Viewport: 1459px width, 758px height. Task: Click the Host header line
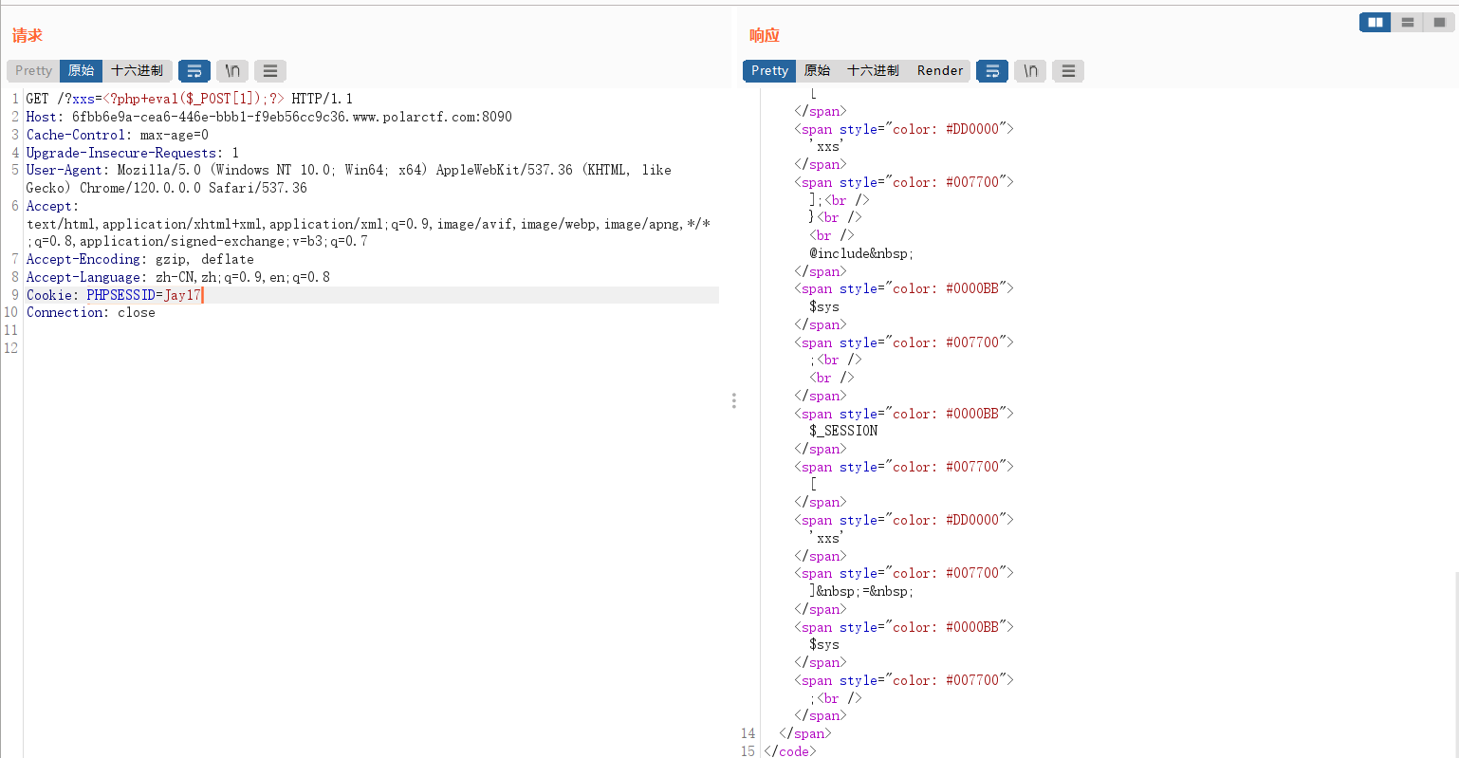click(x=269, y=117)
